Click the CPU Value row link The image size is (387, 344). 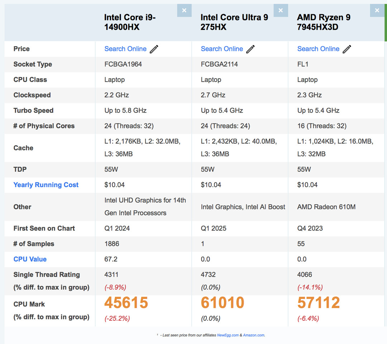pos(30,259)
